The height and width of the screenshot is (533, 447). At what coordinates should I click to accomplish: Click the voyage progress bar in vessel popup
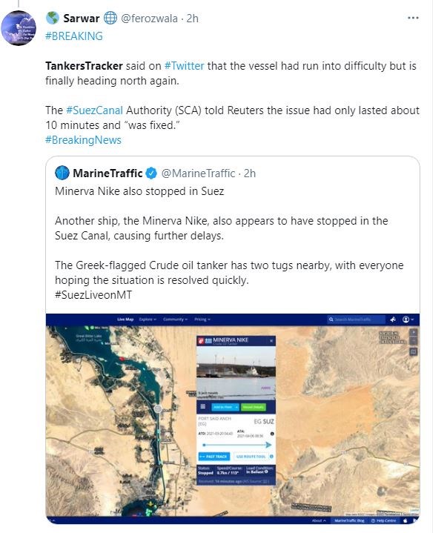click(237, 445)
